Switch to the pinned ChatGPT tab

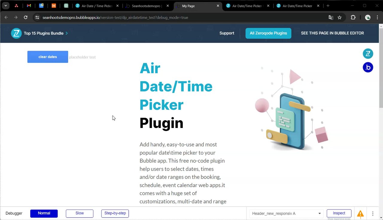point(66,6)
